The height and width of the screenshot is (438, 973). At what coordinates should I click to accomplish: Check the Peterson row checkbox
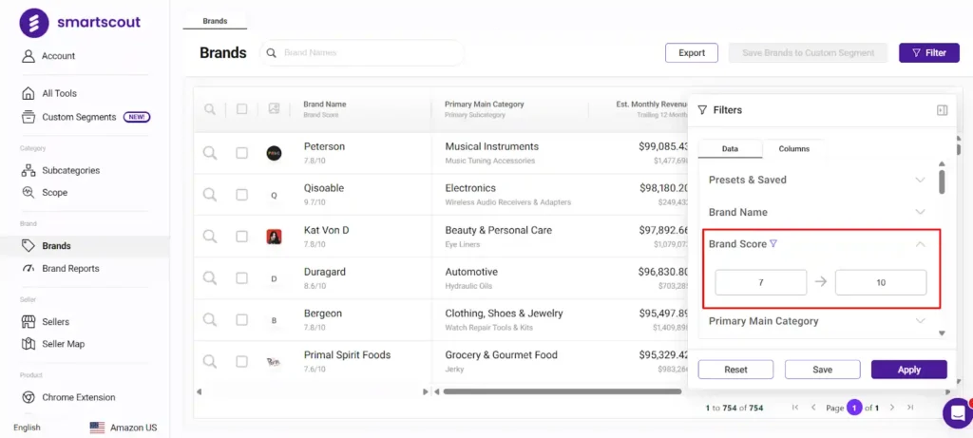(x=242, y=153)
